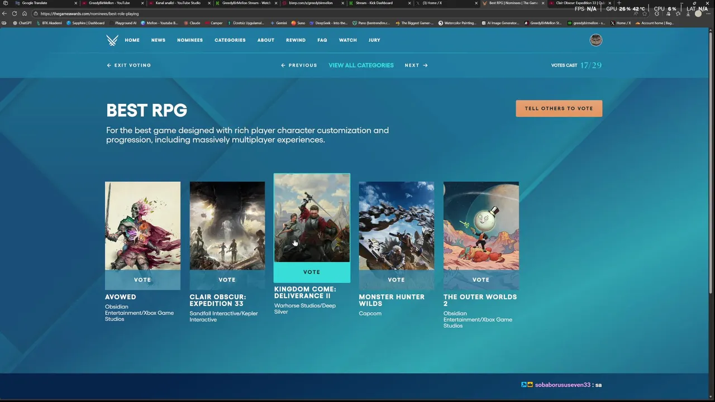Open the user profile avatar
Viewport: 715px width, 402px height.
[596, 40]
